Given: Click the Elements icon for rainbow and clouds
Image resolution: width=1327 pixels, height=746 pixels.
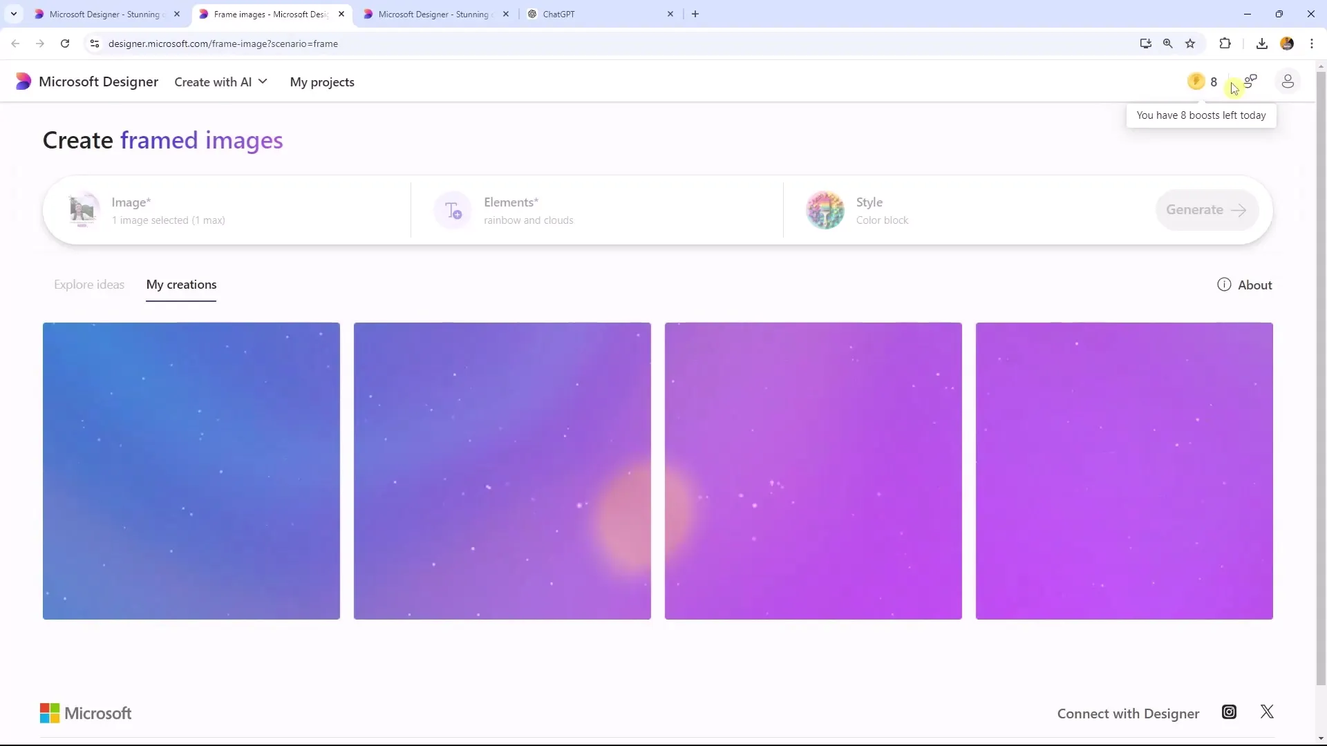Looking at the screenshot, I should (x=453, y=209).
